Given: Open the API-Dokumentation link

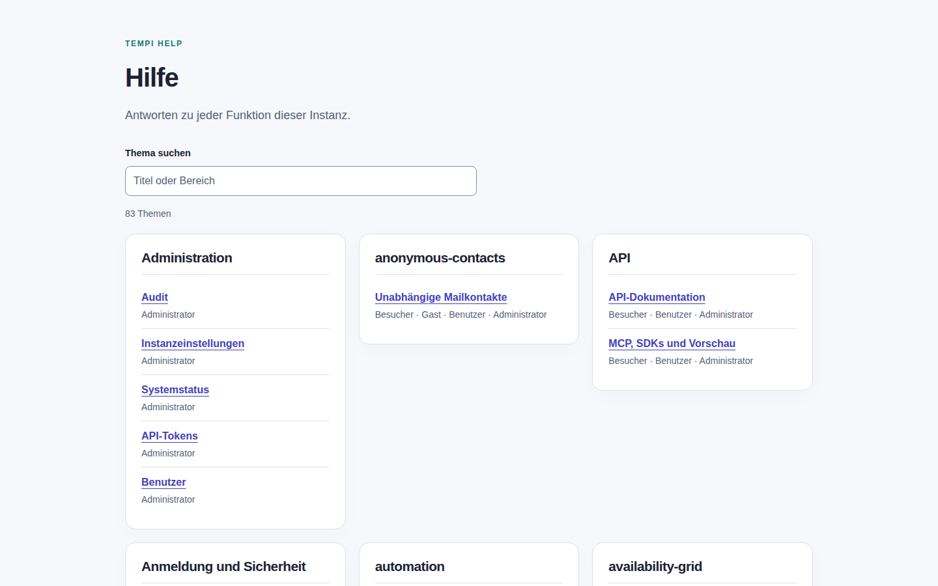Looking at the screenshot, I should pos(657,297).
